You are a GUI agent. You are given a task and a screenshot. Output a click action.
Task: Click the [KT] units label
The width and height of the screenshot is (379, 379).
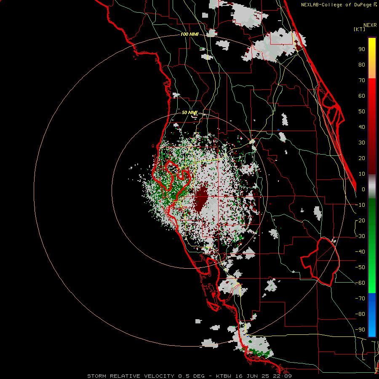[359, 29]
